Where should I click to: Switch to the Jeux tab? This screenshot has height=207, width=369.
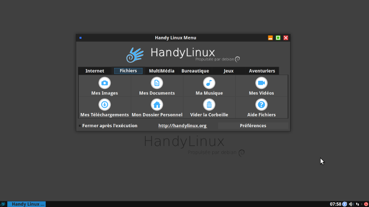pos(229,71)
